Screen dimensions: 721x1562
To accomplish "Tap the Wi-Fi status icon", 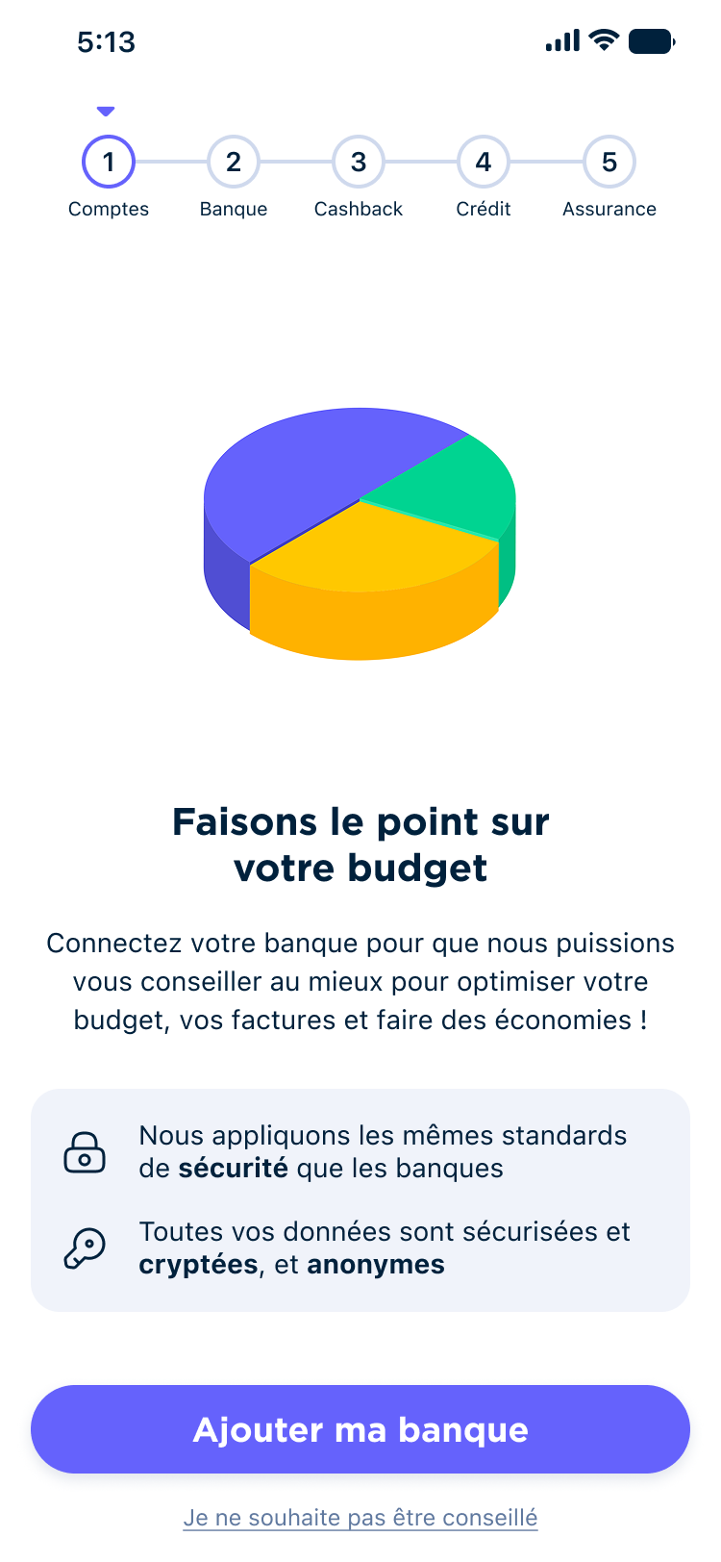I will coord(604,40).
